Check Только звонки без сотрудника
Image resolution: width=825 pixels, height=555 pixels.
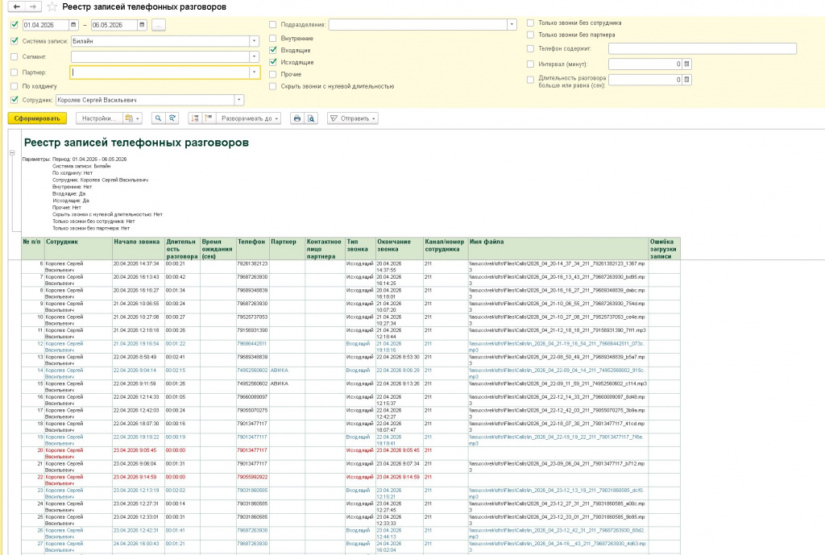click(530, 23)
